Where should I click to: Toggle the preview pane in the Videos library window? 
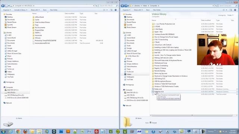coord(231,10)
